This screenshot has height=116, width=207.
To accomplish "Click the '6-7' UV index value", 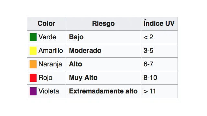I will [x=148, y=64].
